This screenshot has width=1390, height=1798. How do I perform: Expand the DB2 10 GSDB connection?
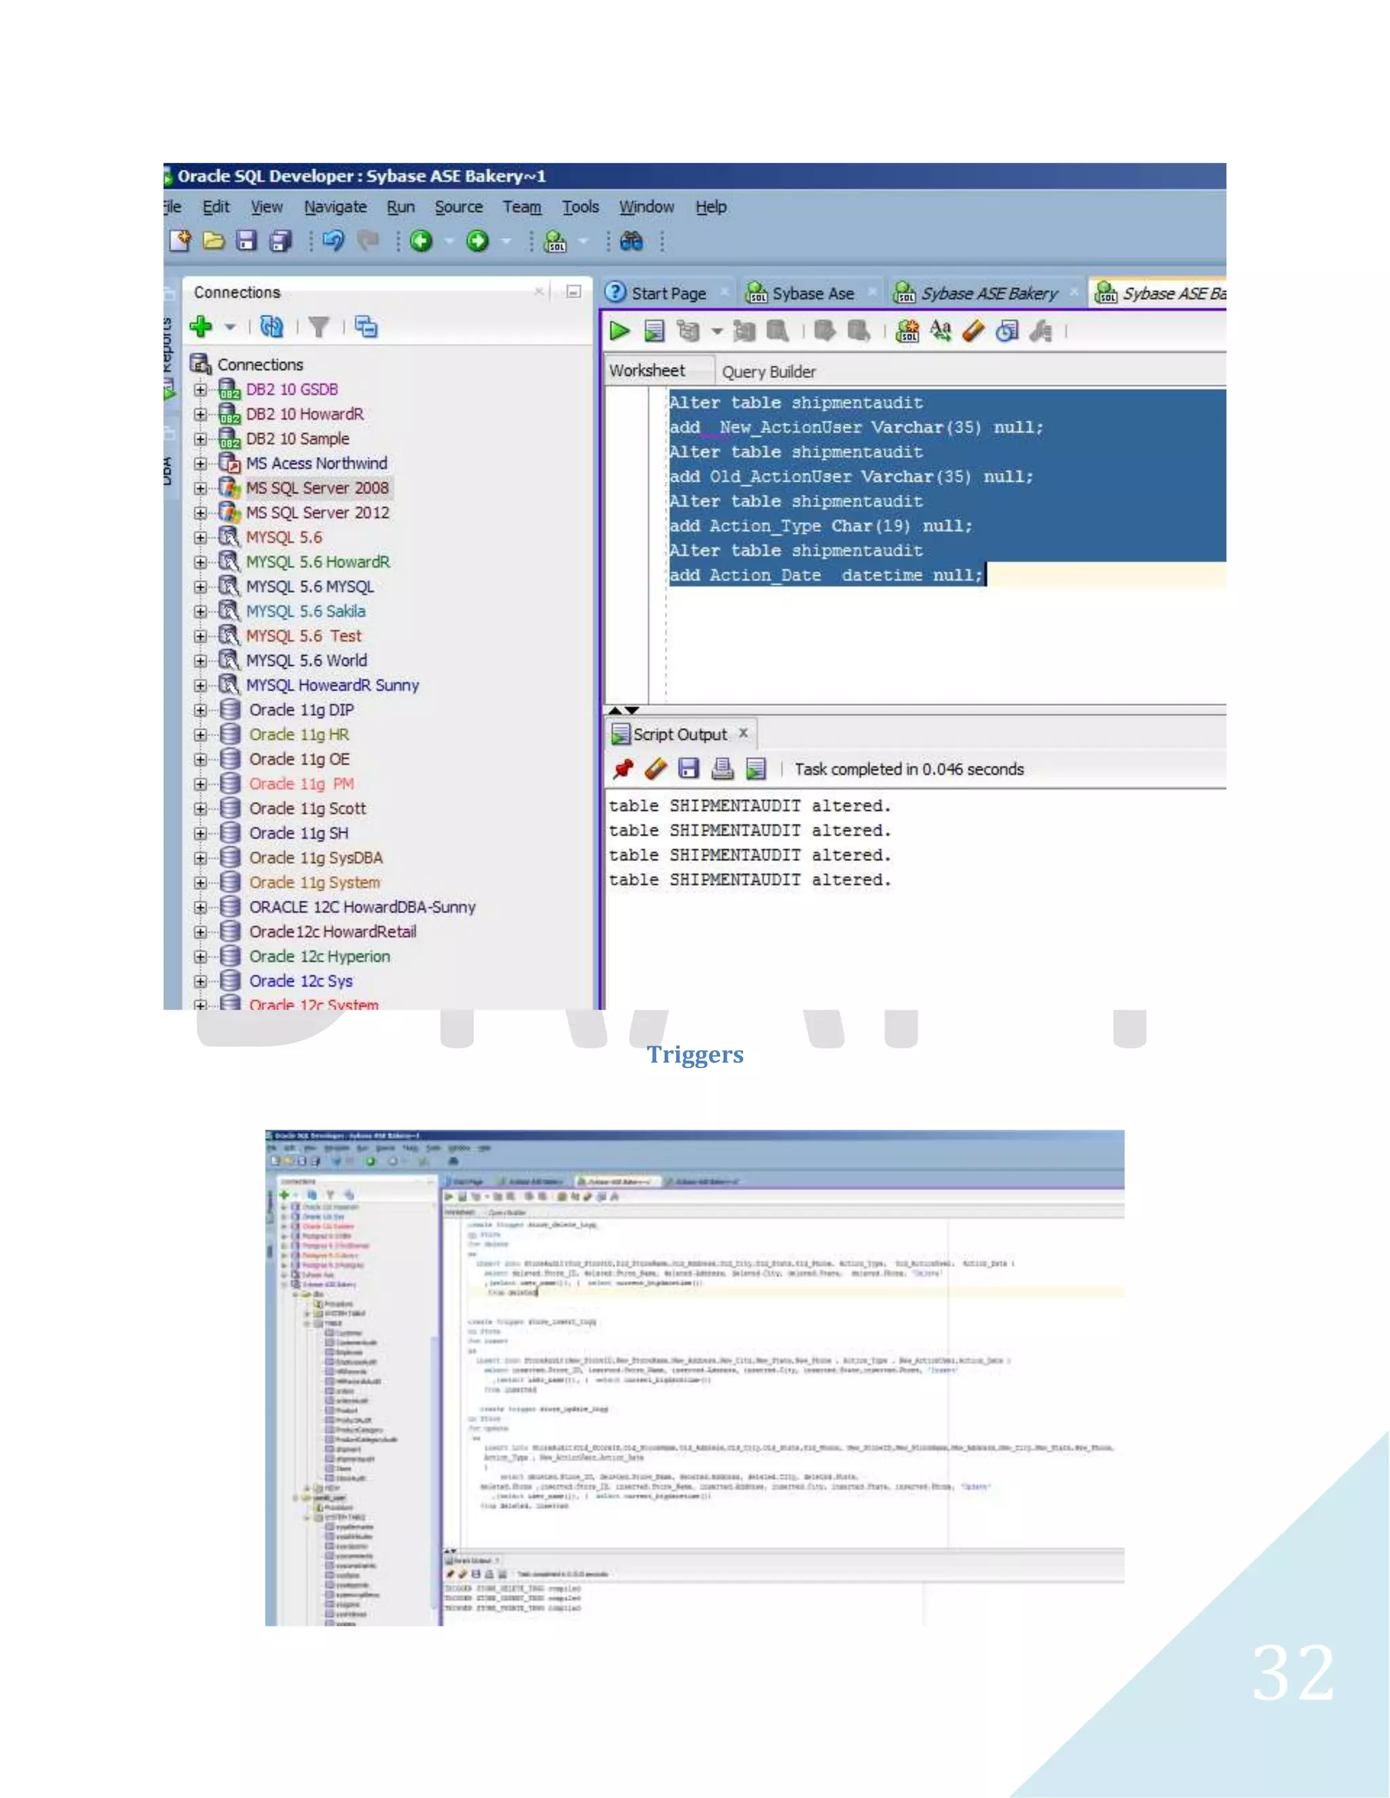click(200, 389)
